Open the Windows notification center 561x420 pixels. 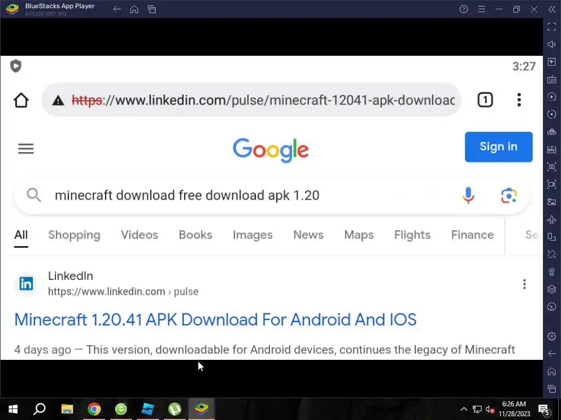544,409
